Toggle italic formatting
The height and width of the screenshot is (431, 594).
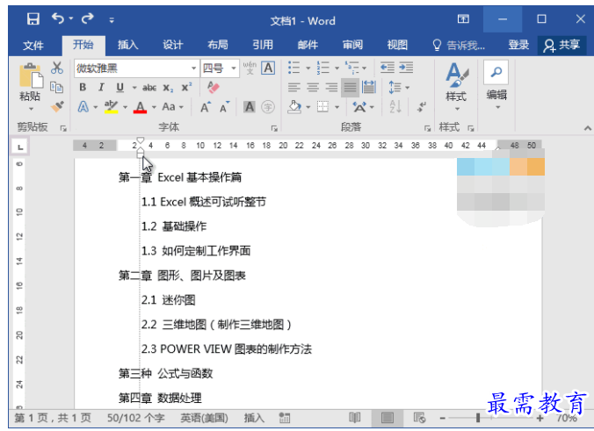coord(101,88)
